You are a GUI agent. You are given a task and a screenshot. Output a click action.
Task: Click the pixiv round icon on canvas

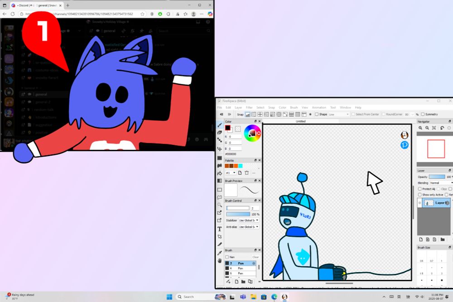(405, 144)
